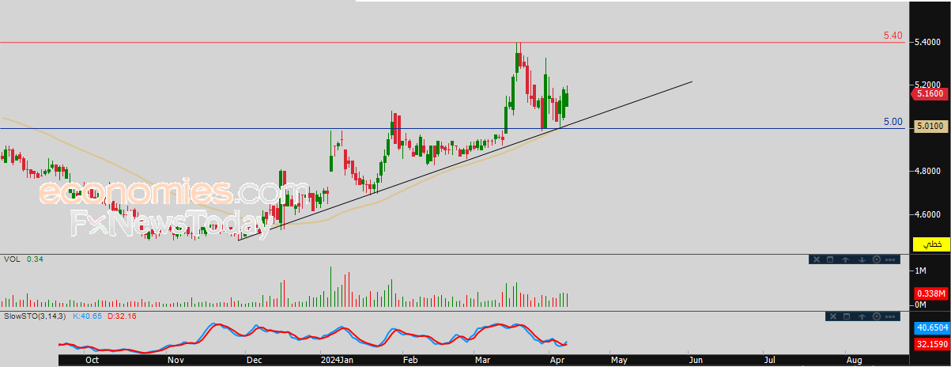
Task: Click the Jun label on time axis
Action: click(x=696, y=360)
